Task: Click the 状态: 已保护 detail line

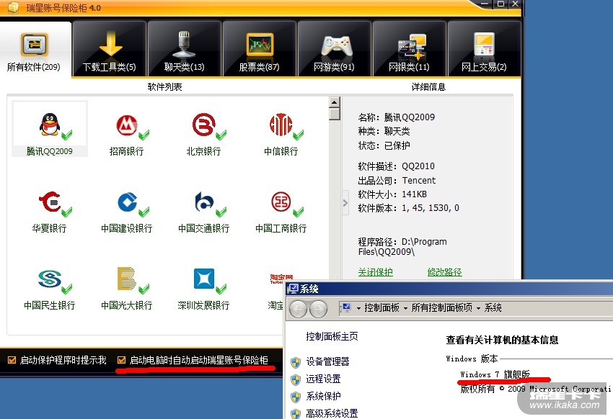Action: point(384,145)
